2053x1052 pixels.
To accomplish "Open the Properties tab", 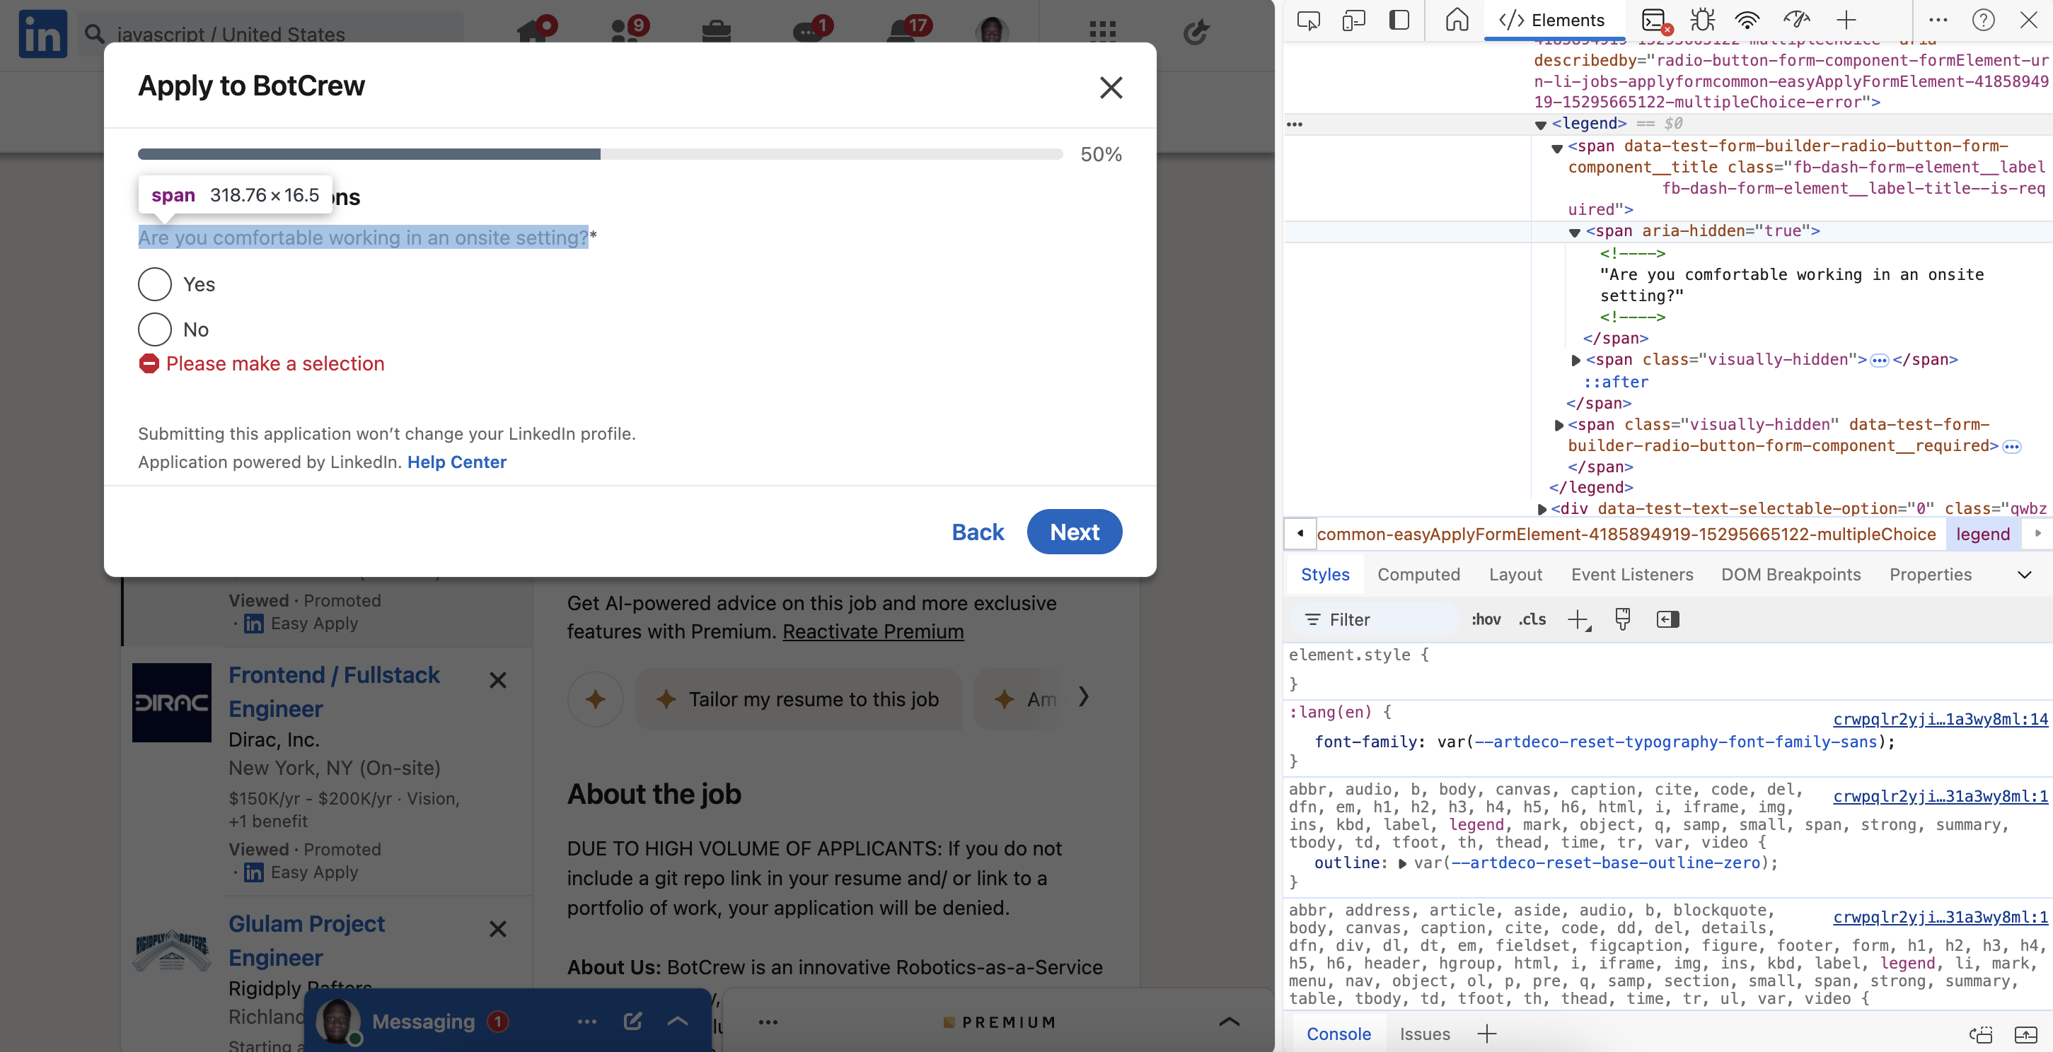I will click(x=1929, y=575).
